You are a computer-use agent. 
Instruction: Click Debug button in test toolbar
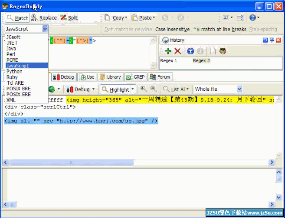[79, 89]
